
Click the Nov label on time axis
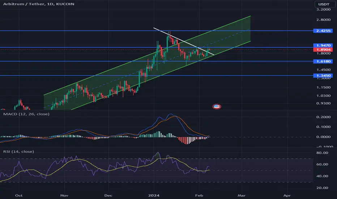64,195
